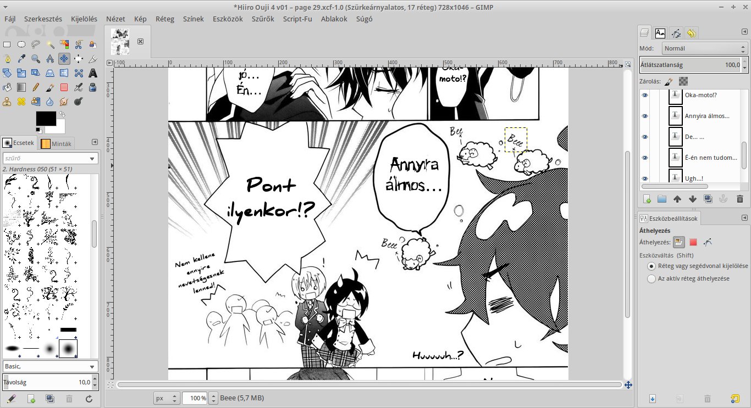The width and height of the screenshot is (751, 408).
Task: Select the Scale tool
Action: point(21,73)
